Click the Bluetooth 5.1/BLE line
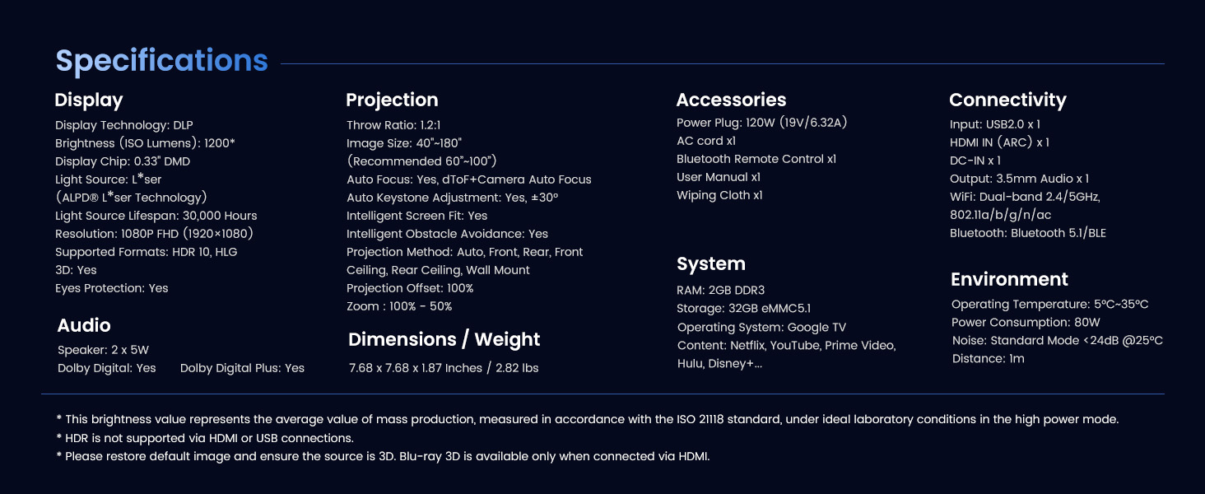Image resolution: width=1205 pixels, height=494 pixels. pos(1028,233)
